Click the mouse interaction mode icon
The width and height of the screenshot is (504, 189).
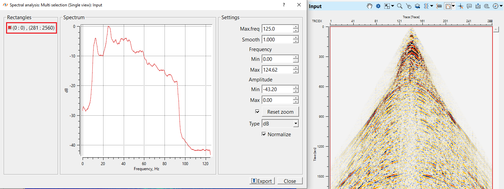coord(409,6)
